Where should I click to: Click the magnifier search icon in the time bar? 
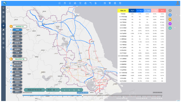click(79, 90)
